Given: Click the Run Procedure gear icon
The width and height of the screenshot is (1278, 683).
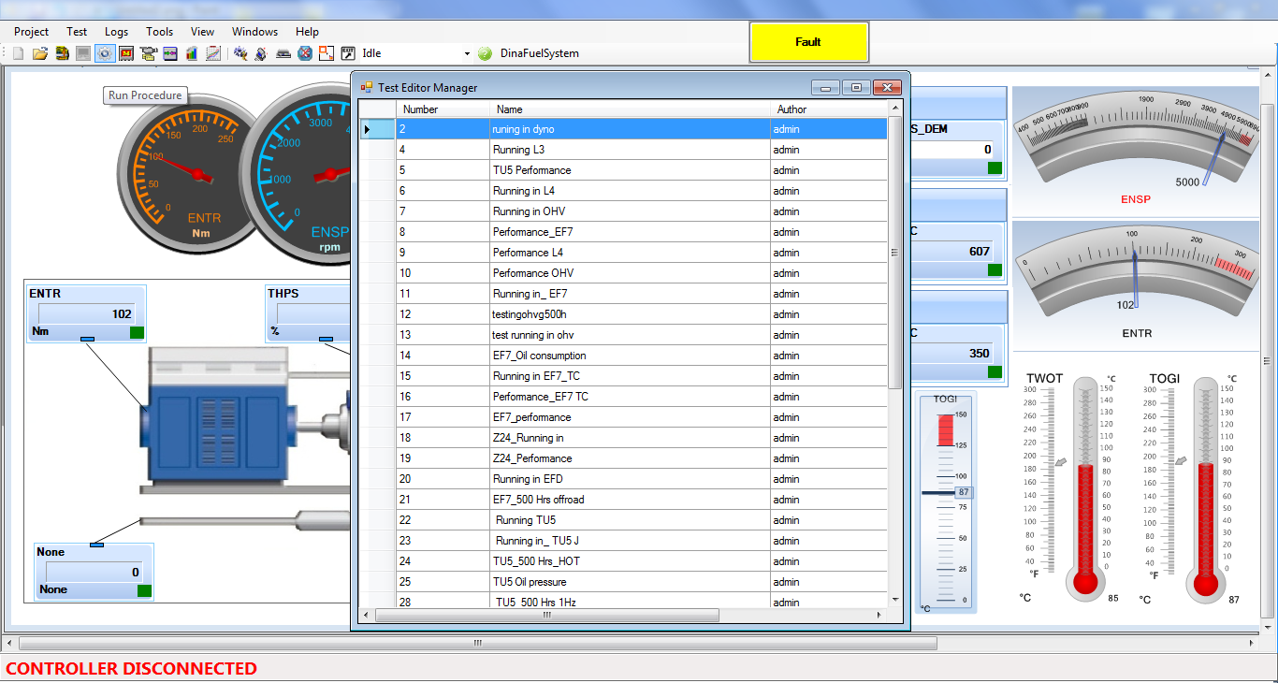Looking at the screenshot, I should coord(105,53).
